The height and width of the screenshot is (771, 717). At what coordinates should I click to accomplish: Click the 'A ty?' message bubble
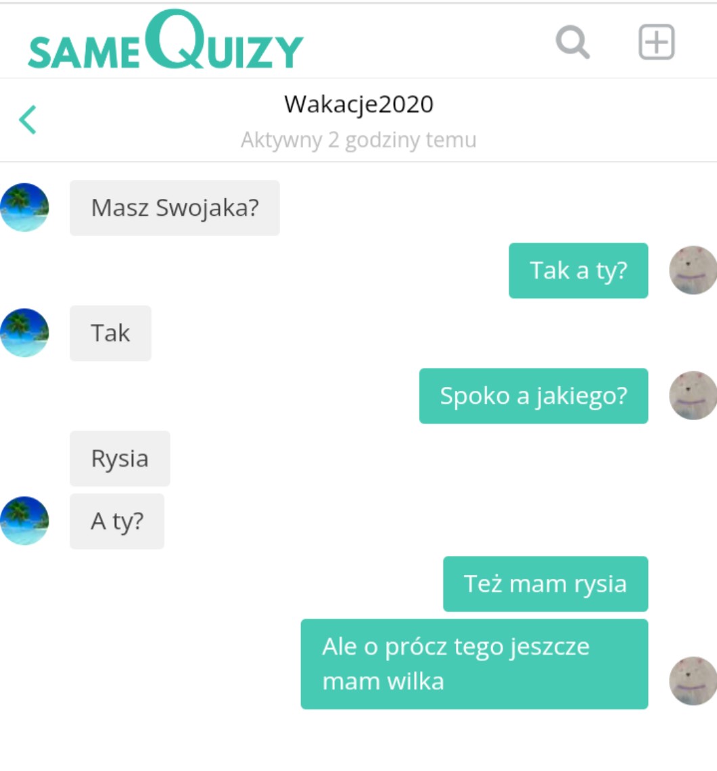(116, 521)
